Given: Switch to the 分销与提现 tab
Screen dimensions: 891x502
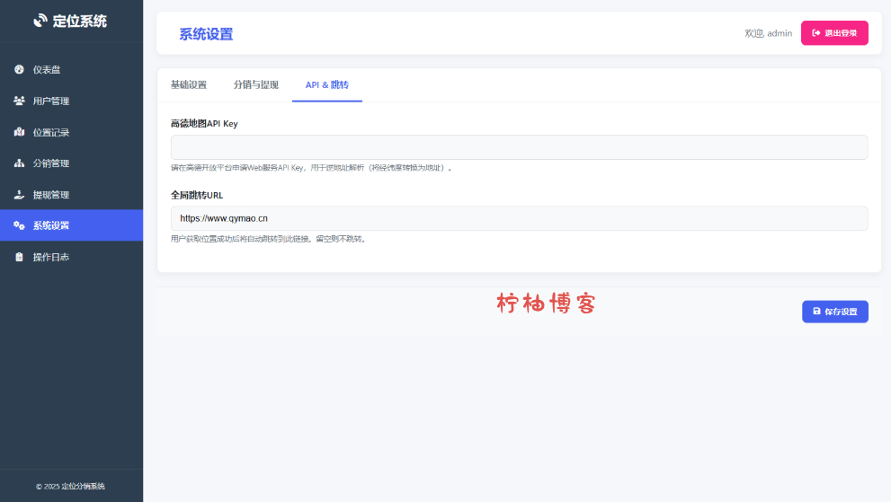Looking at the screenshot, I should click(255, 84).
